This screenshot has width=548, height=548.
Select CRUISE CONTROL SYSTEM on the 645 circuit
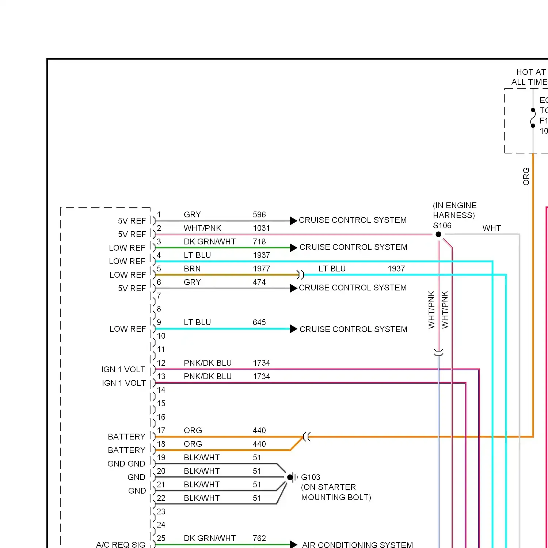click(x=353, y=329)
